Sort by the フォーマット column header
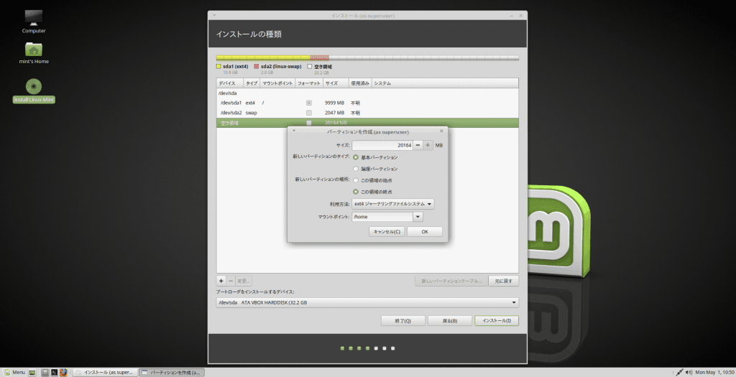The height and width of the screenshot is (377, 736). click(309, 83)
